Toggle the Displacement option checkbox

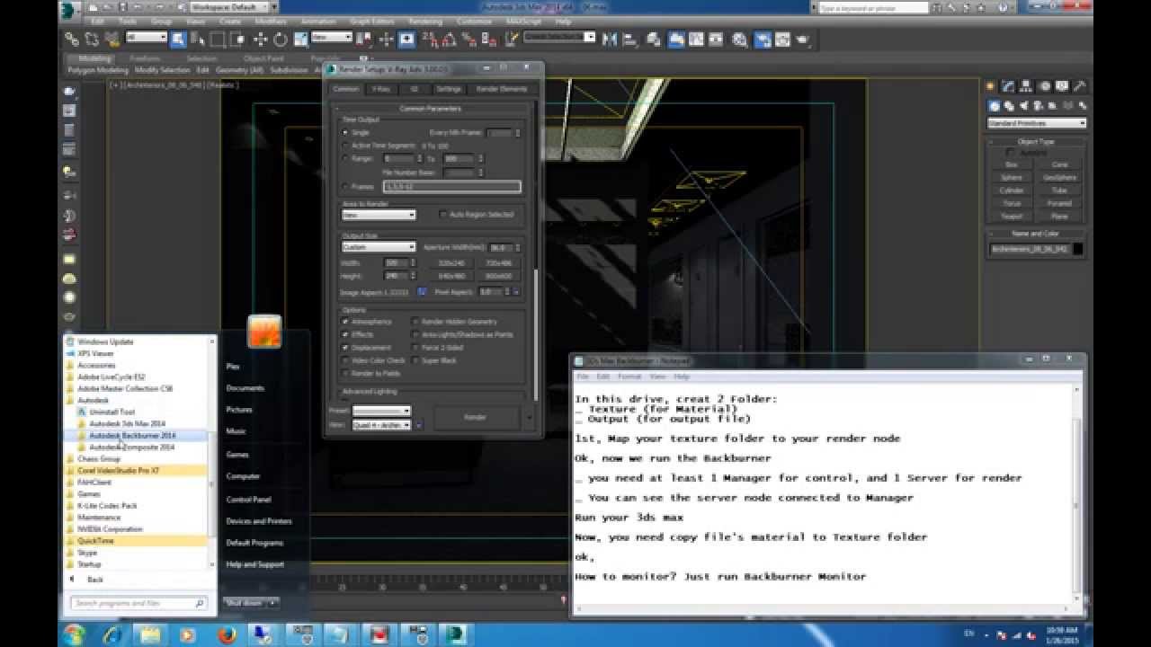(346, 348)
